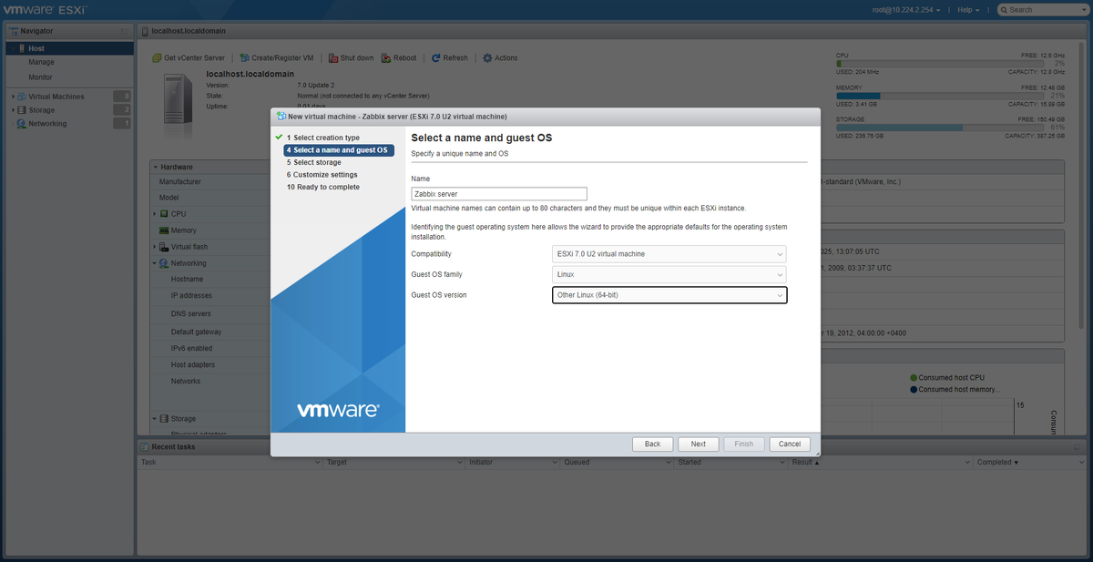This screenshot has height=562, width=1093.
Task: Click the Shut down host icon
Action: click(x=333, y=57)
